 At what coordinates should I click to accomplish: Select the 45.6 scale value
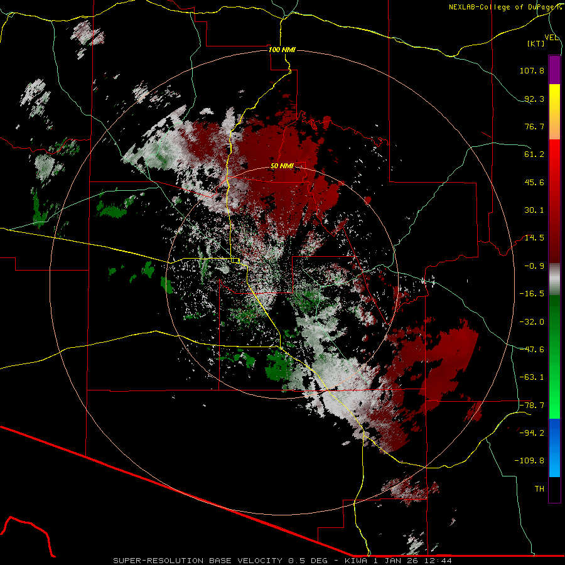534,182
